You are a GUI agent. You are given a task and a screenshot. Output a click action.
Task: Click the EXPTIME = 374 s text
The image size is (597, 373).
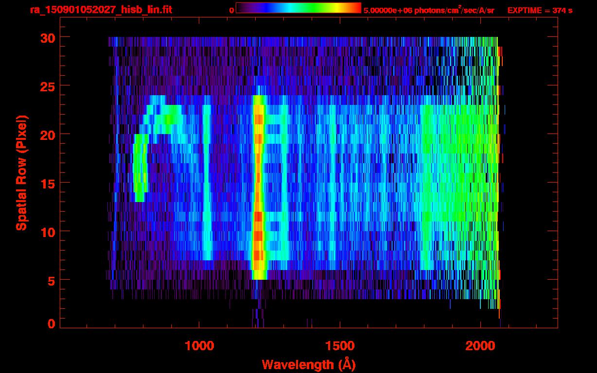(540, 10)
